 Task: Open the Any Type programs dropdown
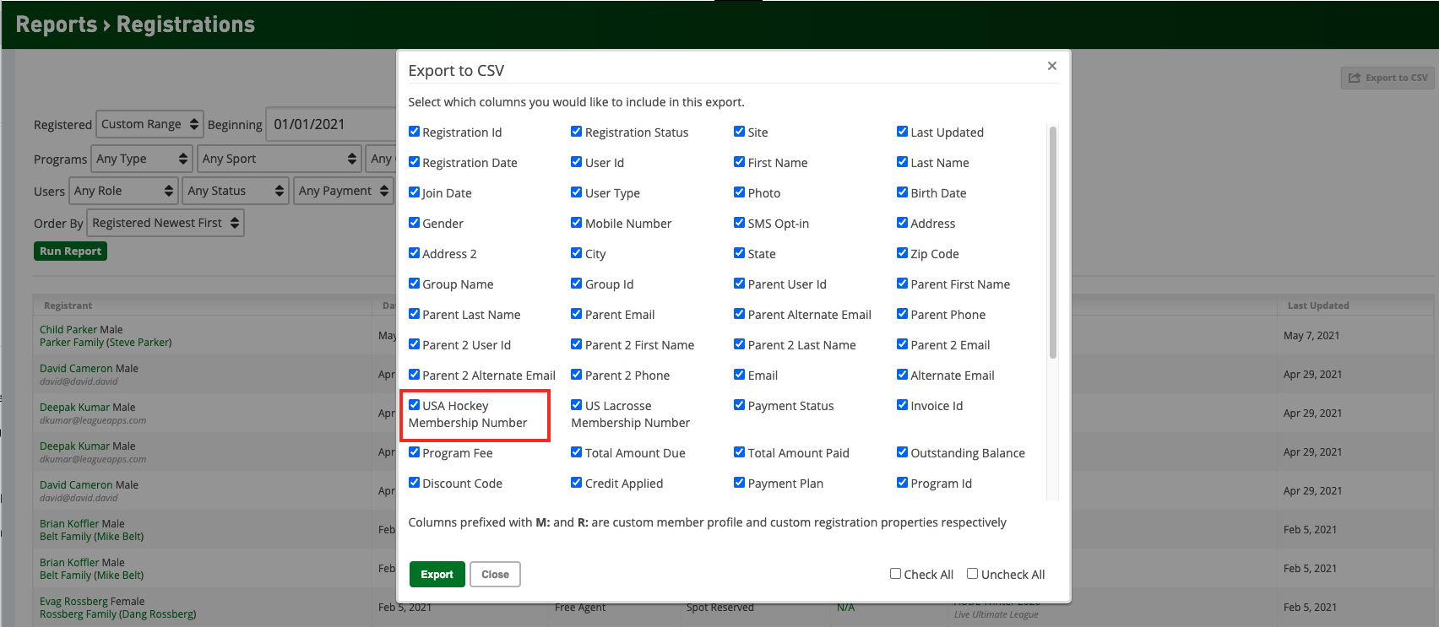tap(142, 159)
